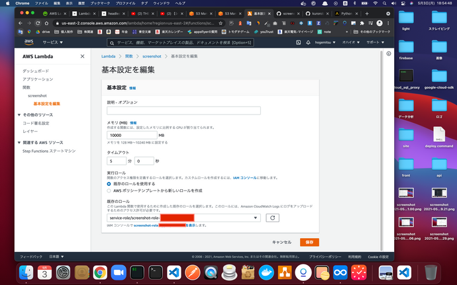The width and height of the screenshot is (457, 285).
Task: Click the memory MB input field
Action: pyautogui.click(x=132, y=135)
